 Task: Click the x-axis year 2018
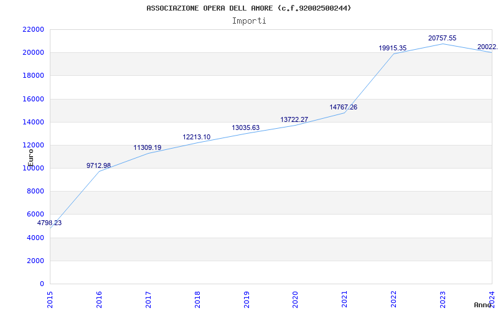pos(197,299)
